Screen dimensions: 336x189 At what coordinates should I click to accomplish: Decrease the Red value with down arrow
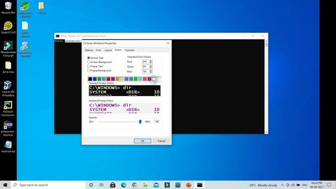tap(151, 62)
